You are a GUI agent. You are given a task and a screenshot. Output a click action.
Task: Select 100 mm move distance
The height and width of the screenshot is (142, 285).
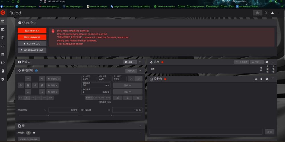tap(50, 98)
